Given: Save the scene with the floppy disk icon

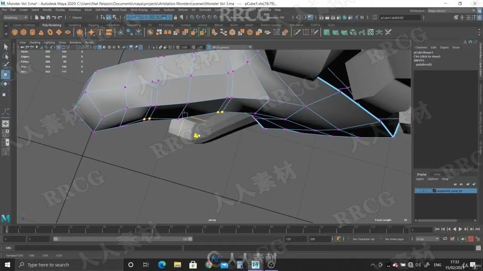Looking at the screenshot, I should (x=48, y=17).
